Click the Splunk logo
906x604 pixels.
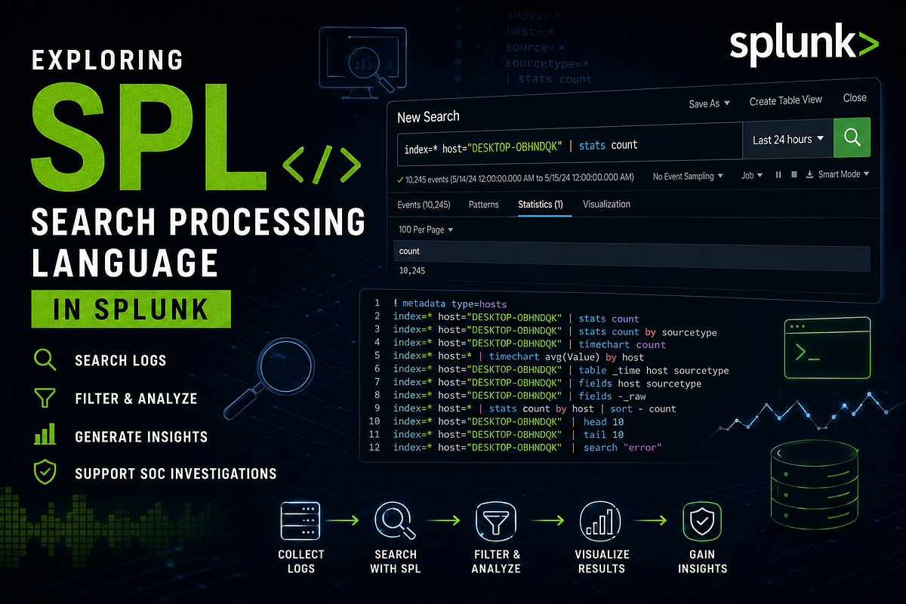point(805,45)
